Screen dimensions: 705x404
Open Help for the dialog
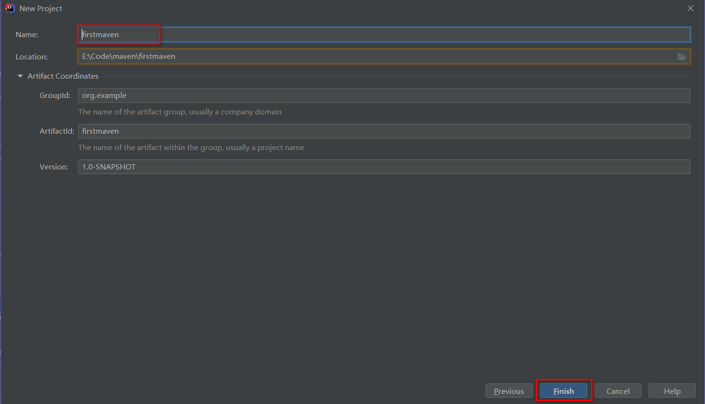(x=672, y=391)
